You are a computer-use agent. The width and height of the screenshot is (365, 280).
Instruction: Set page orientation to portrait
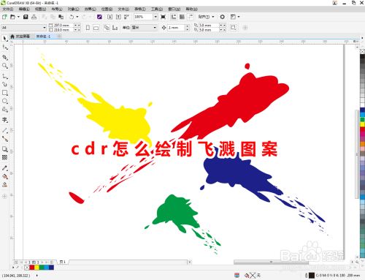88,28
